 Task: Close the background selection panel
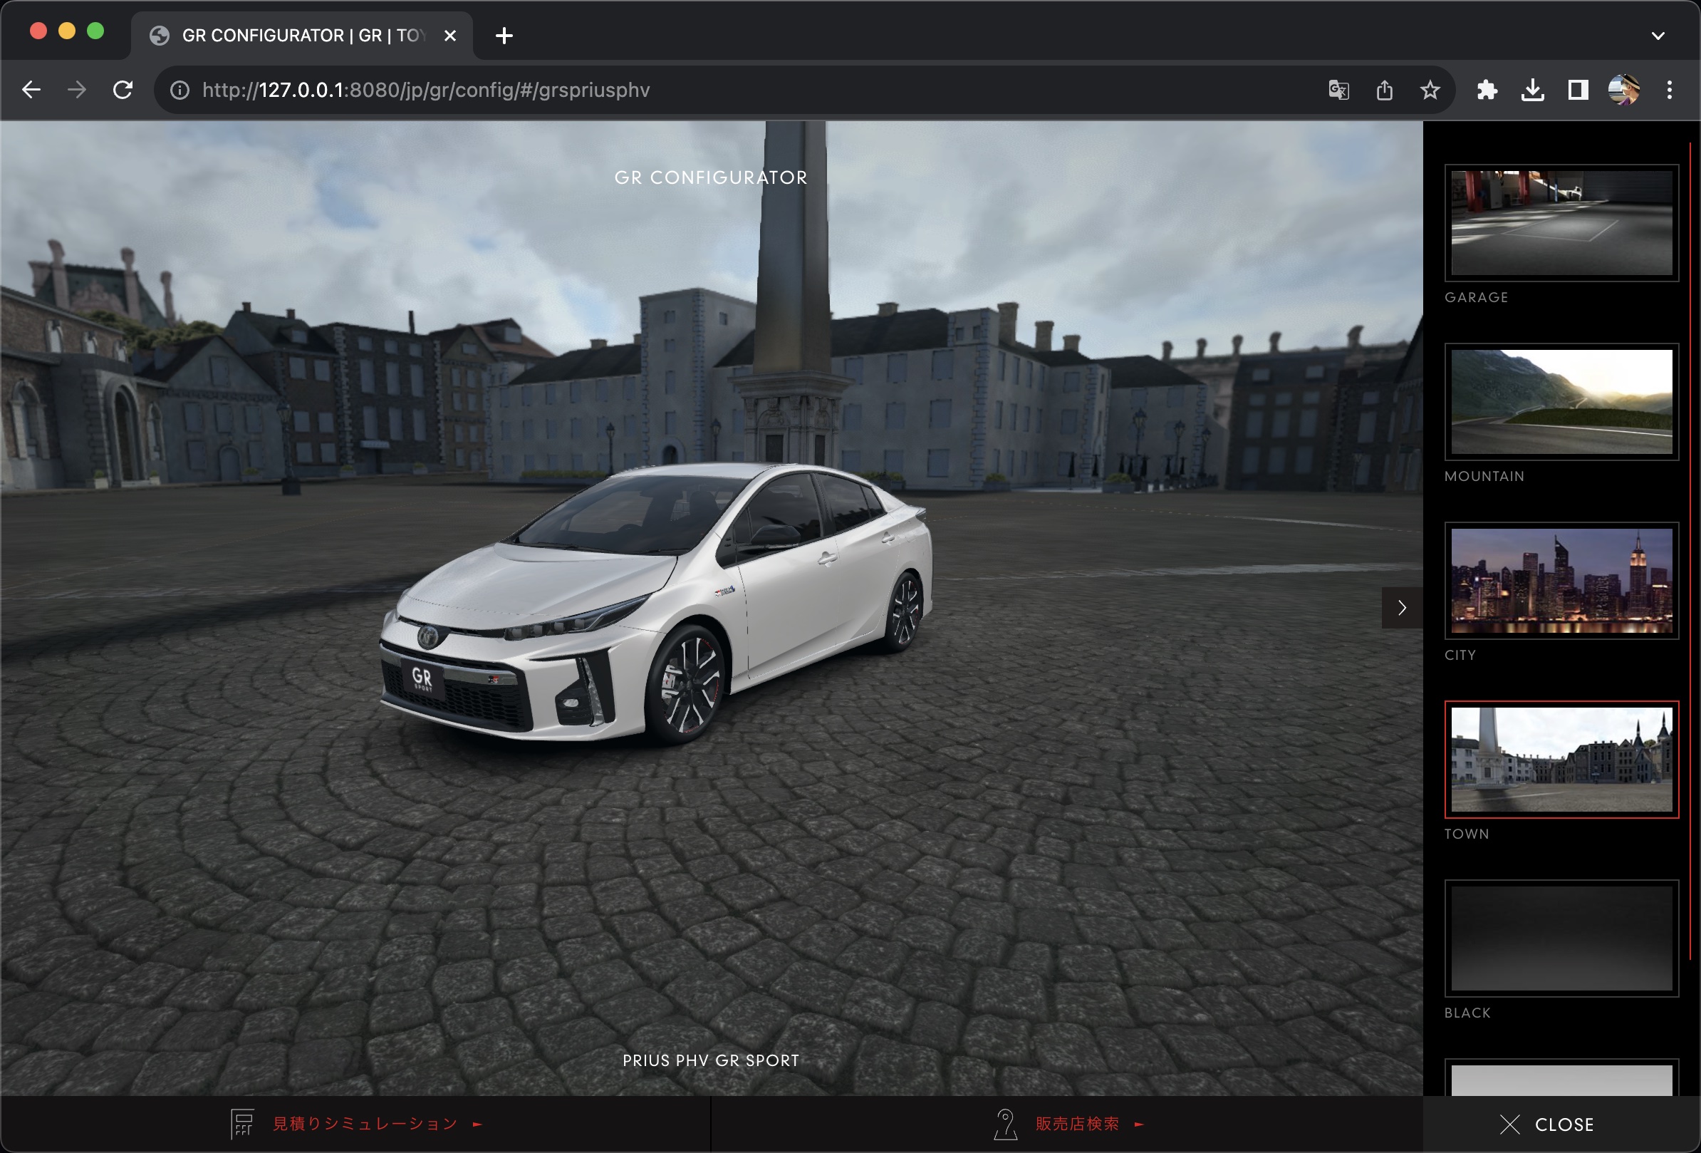pyautogui.click(x=1547, y=1124)
